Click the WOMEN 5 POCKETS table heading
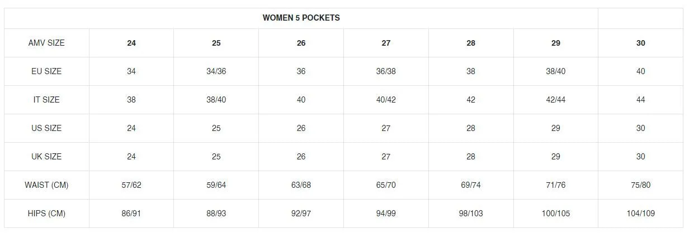 click(301, 18)
